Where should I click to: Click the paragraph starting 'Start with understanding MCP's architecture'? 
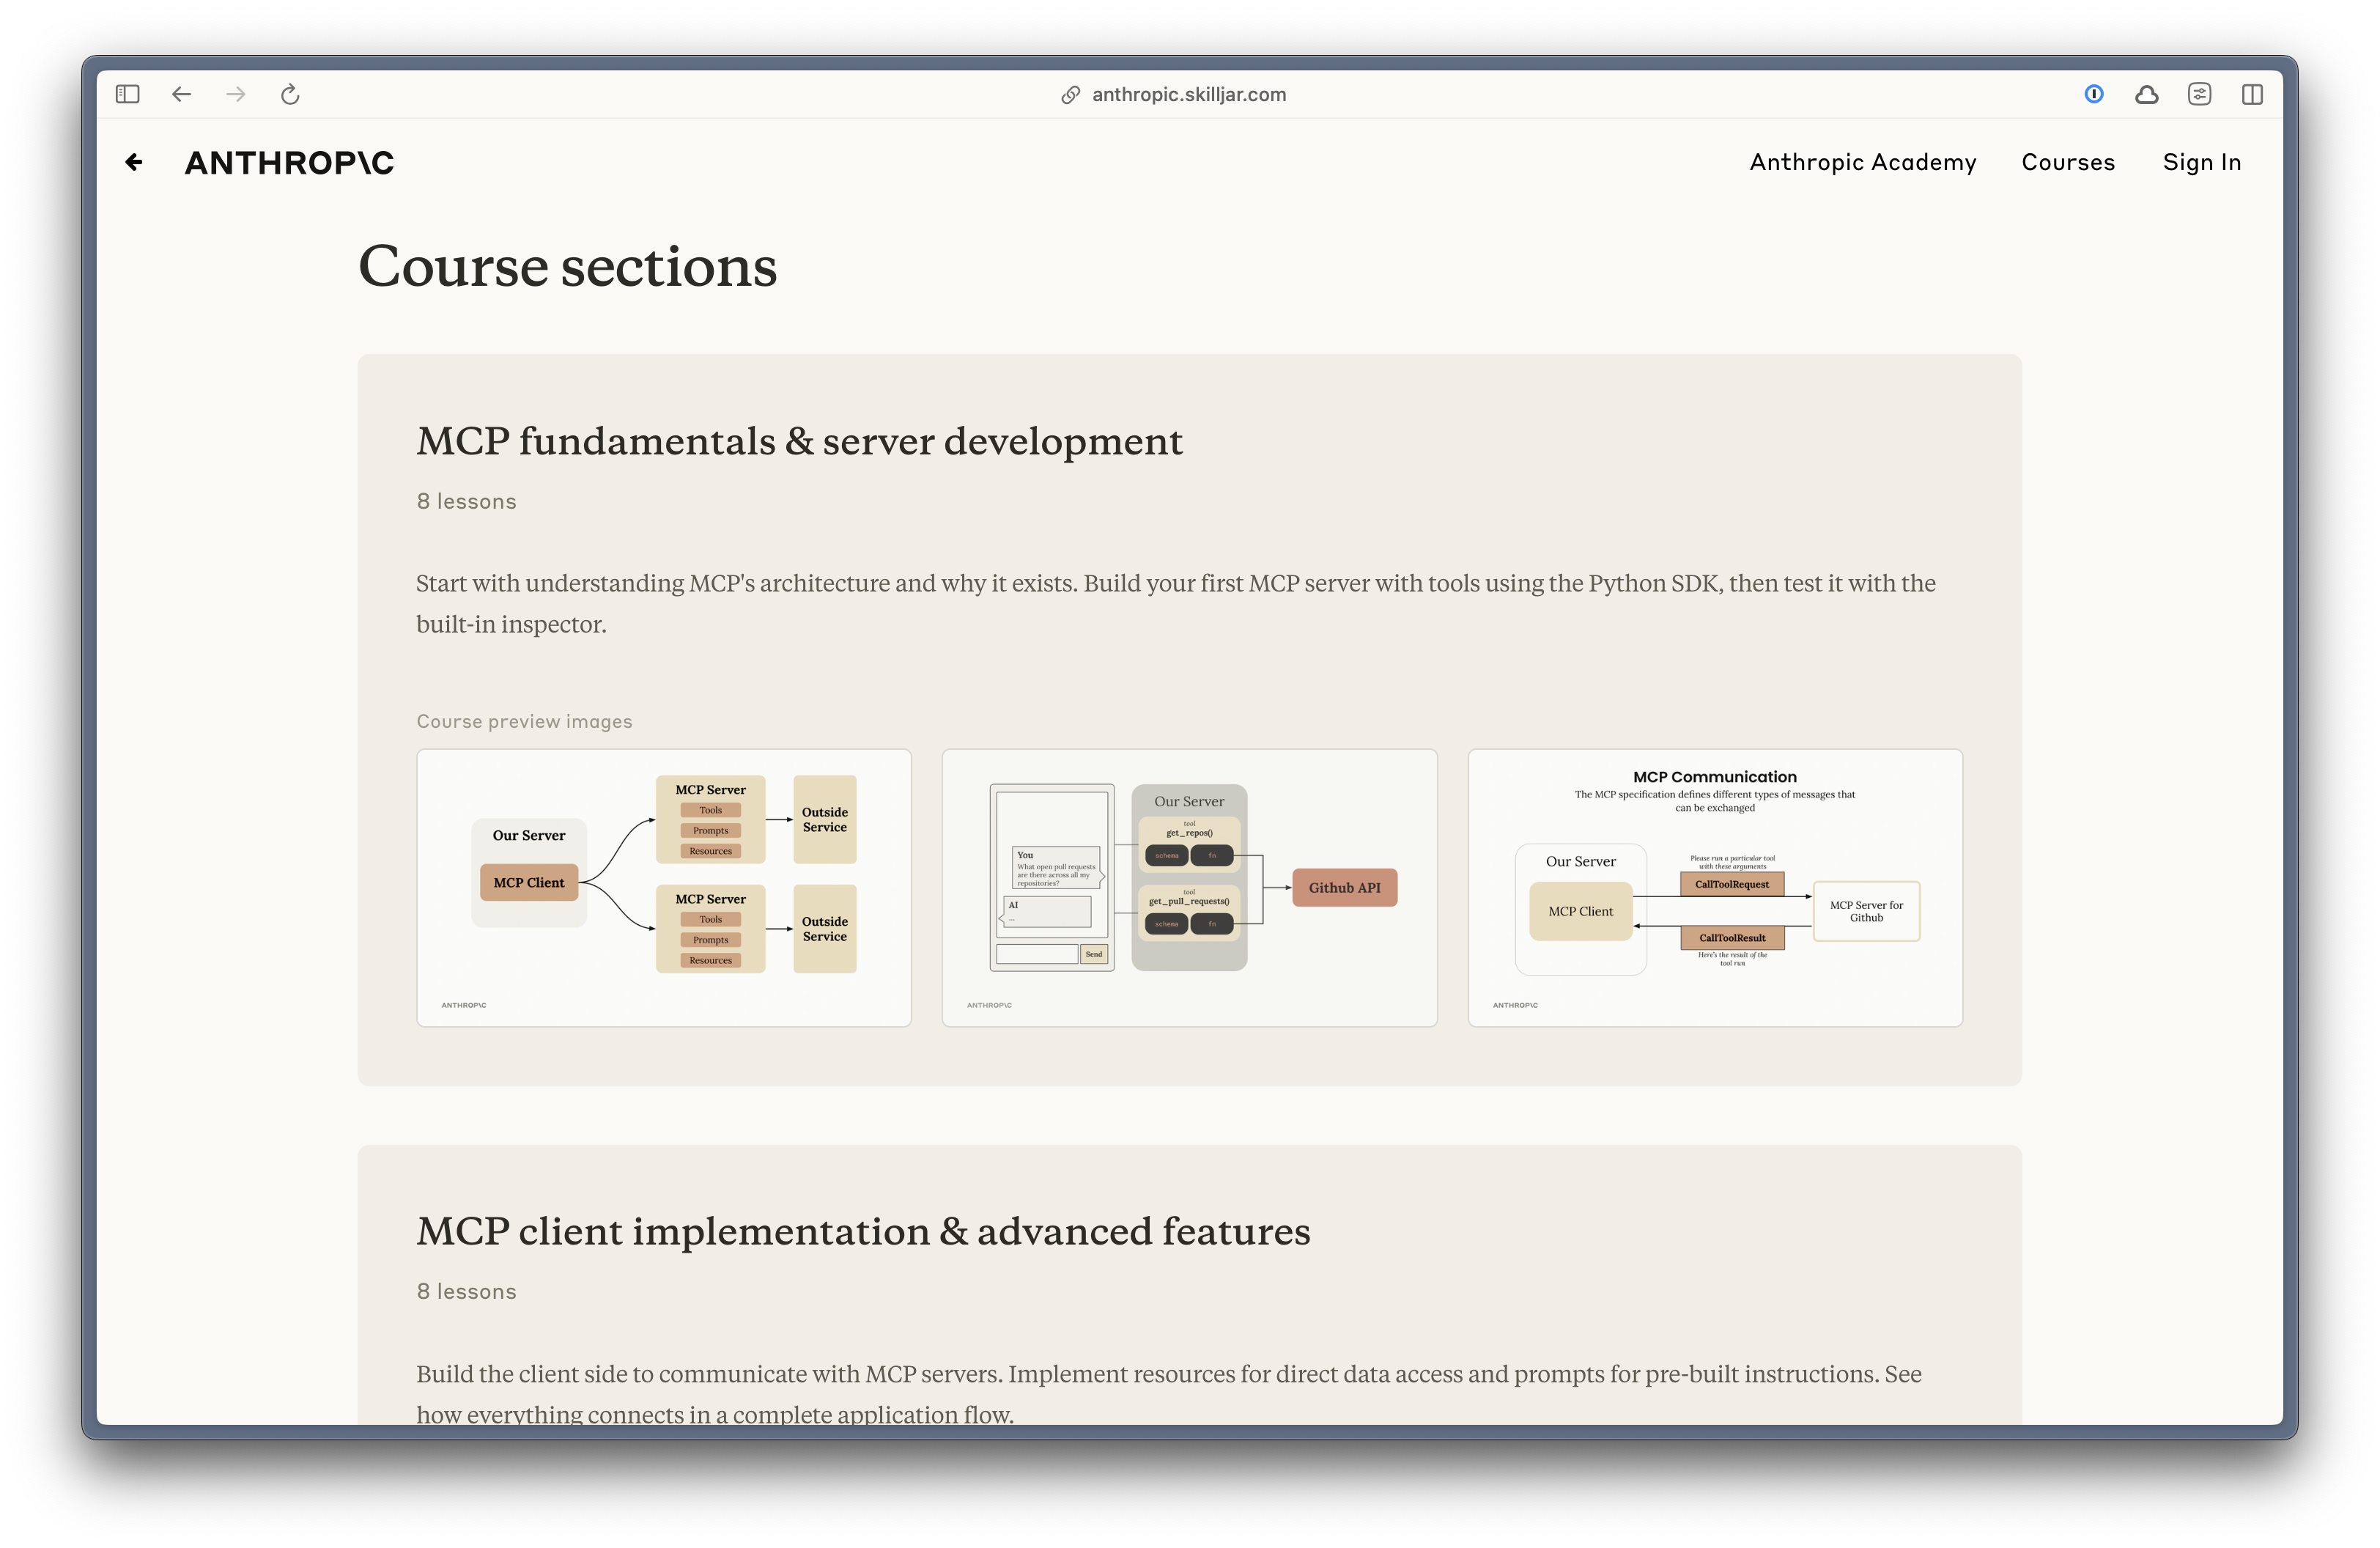click(x=1176, y=604)
